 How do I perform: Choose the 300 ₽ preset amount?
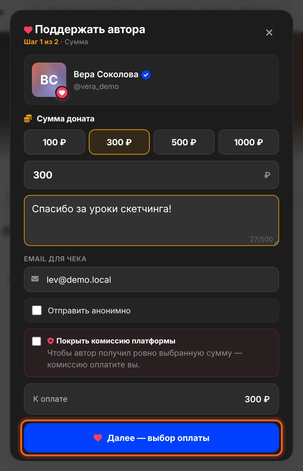[119, 142]
